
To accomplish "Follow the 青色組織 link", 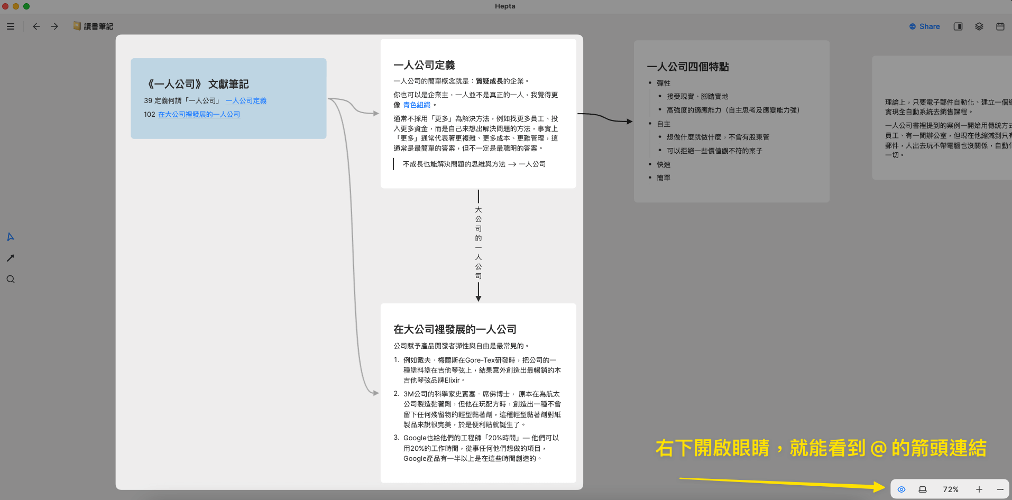I will 417,105.
